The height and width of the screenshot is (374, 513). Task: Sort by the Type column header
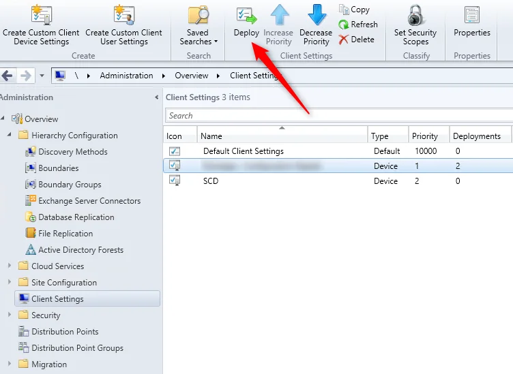(388, 136)
